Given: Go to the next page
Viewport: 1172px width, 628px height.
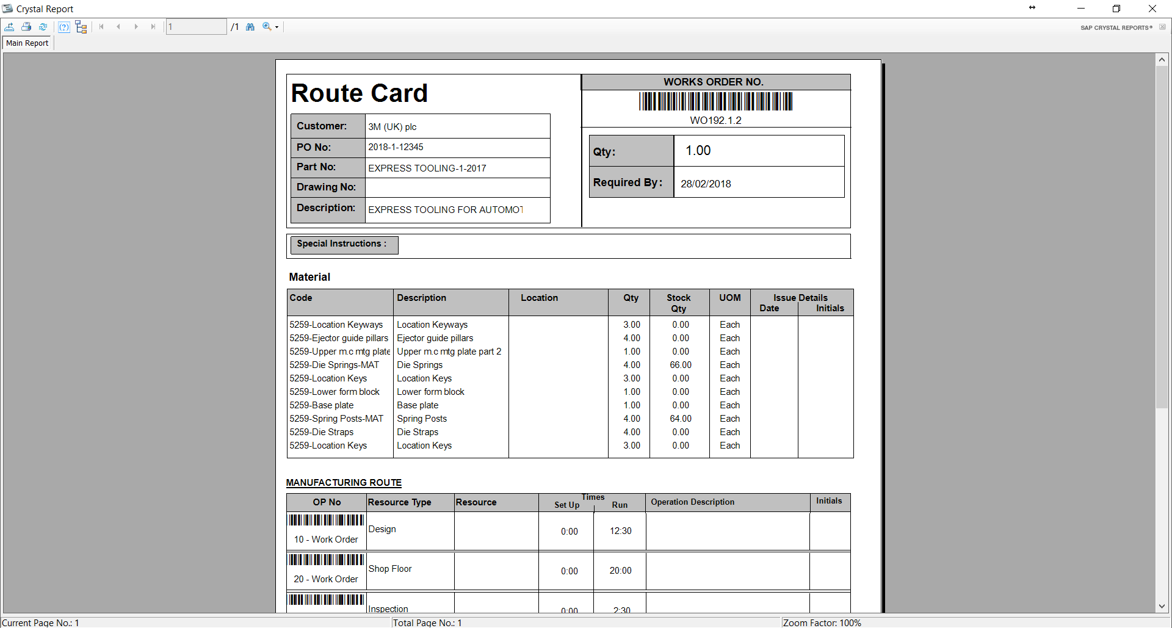Looking at the screenshot, I should tap(136, 27).
